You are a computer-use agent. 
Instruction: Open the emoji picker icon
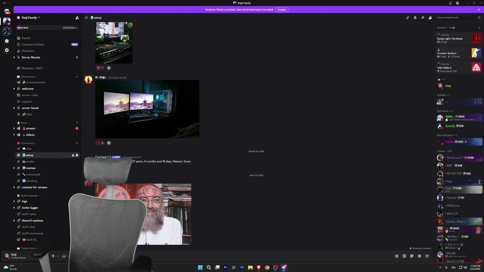point(419,256)
